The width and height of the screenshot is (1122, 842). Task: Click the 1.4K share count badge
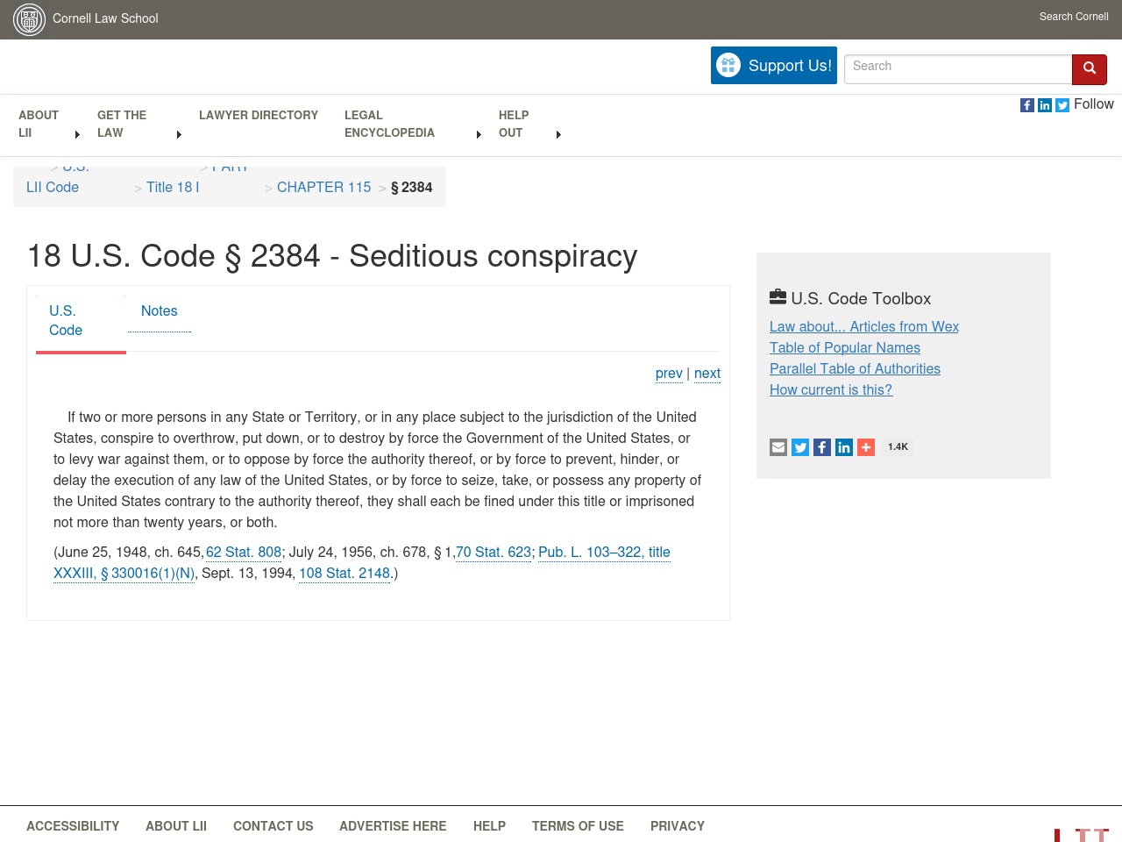tap(898, 447)
